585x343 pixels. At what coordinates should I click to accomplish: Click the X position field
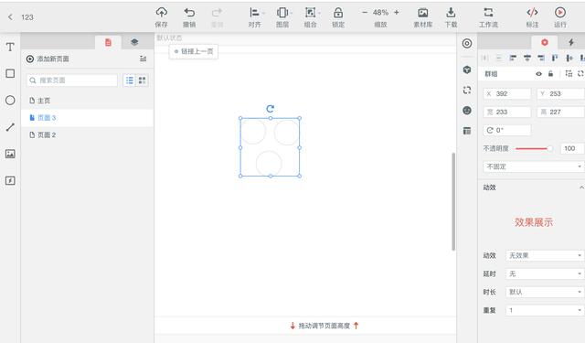coord(507,93)
